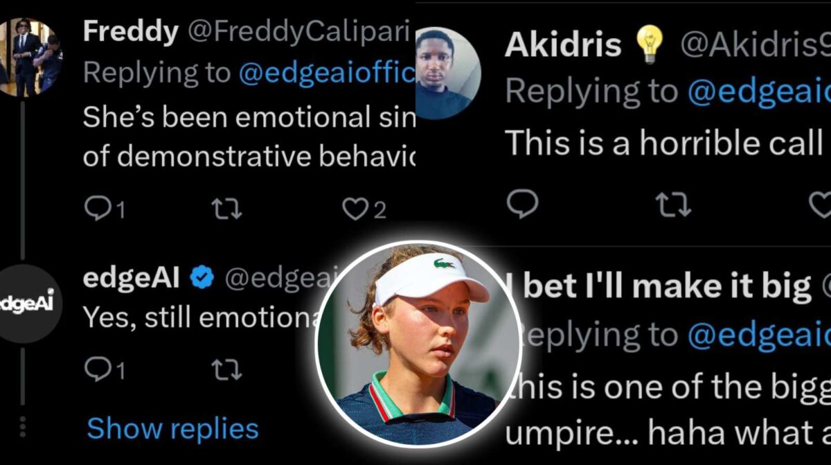Open the @FreddyCalipari handle
The width and height of the screenshot is (831, 465).
tap(298, 31)
